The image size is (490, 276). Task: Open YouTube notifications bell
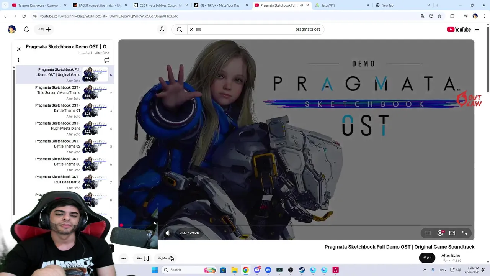[x=26, y=30]
